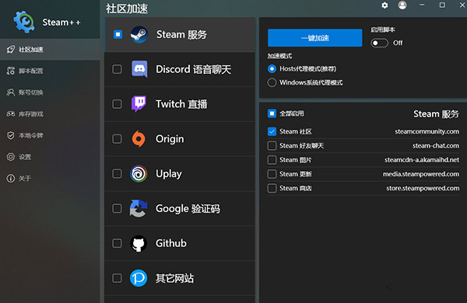
Task: Toggle the 全部启用 checkbox
Action: (272, 113)
